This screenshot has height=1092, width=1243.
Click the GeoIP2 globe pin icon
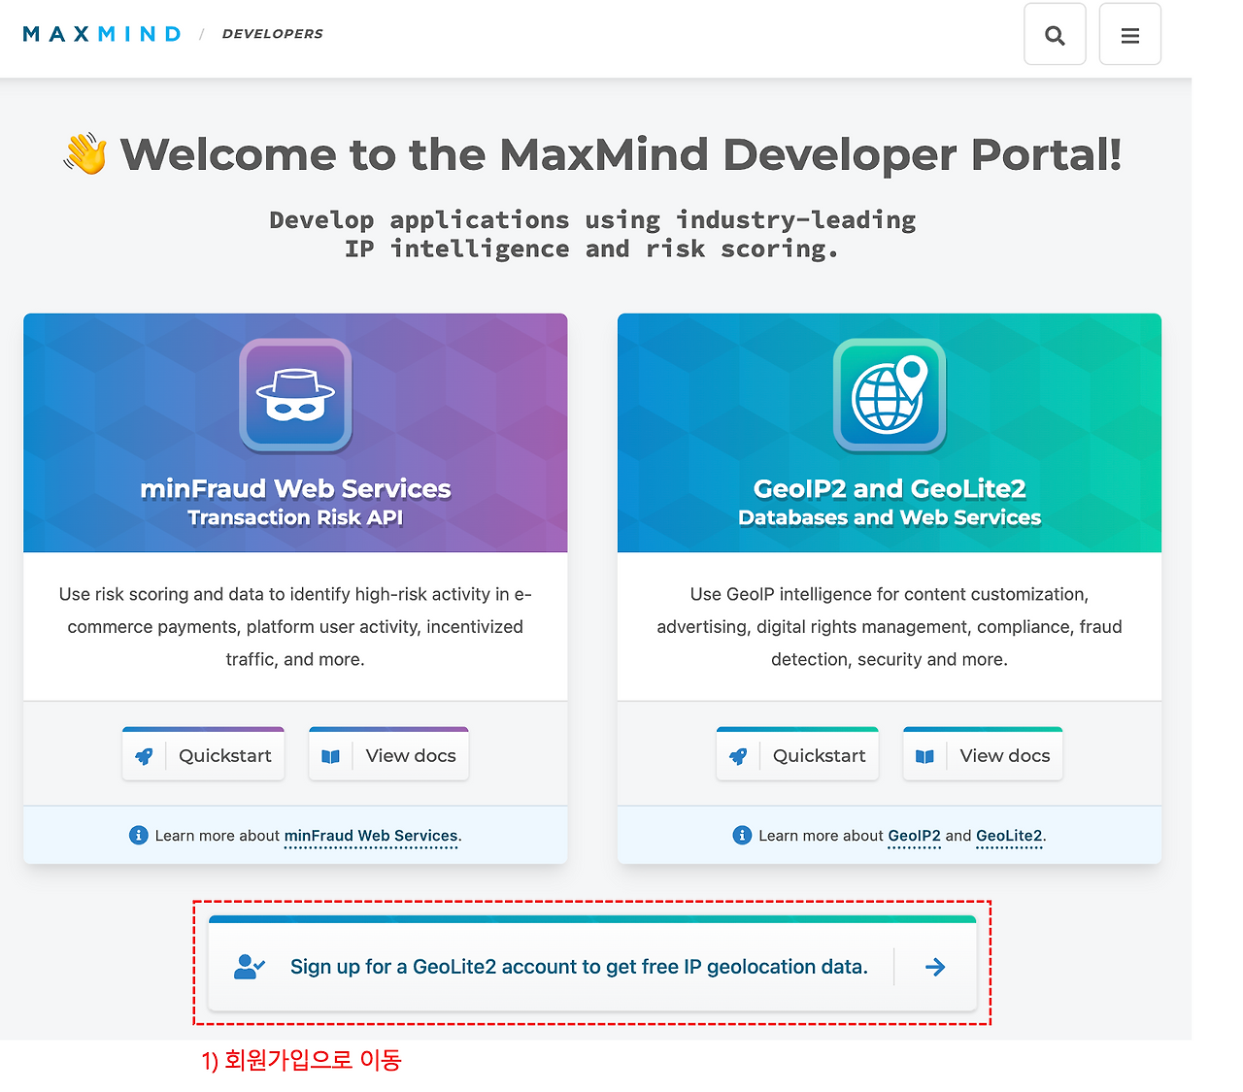890,395
